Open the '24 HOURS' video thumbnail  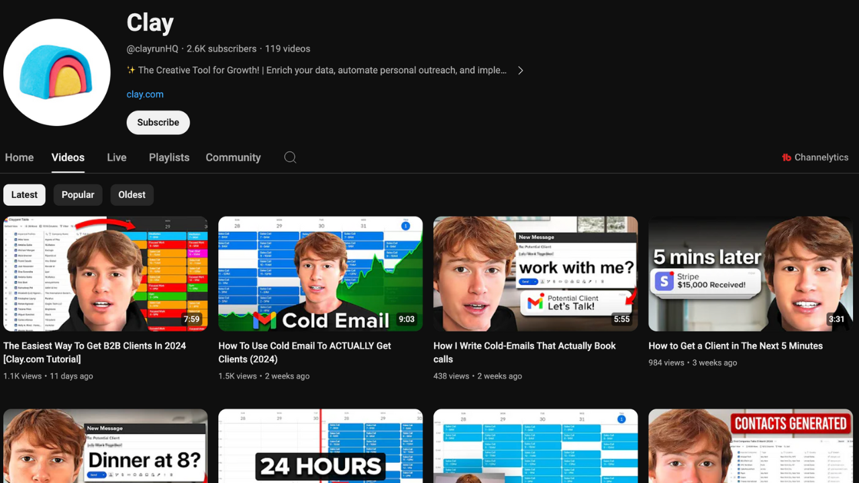click(x=321, y=446)
